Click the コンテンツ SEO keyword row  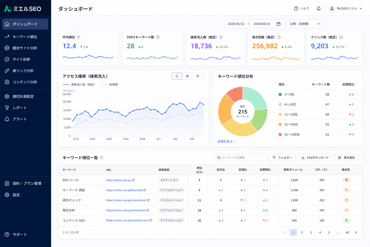pyautogui.click(x=210, y=220)
